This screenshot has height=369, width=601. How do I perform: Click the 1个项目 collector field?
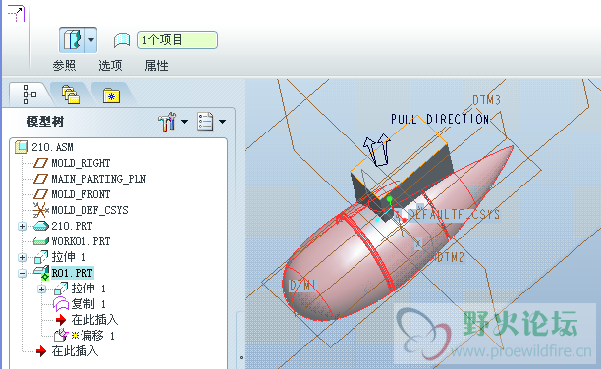point(178,40)
